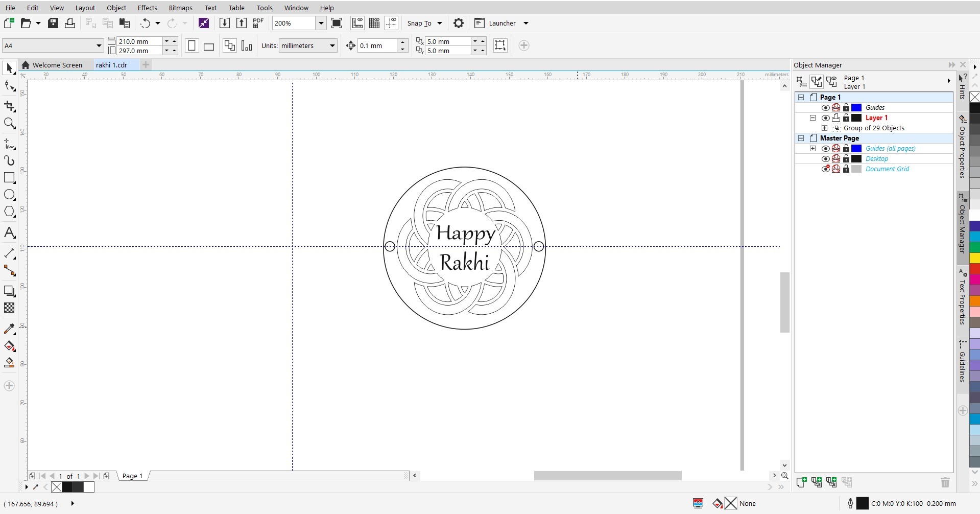Image resolution: width=980 pixels, height=514 pixels.
Task: Open Snap To dropdown
Action: pyautogui.click(x=439, y=23)
